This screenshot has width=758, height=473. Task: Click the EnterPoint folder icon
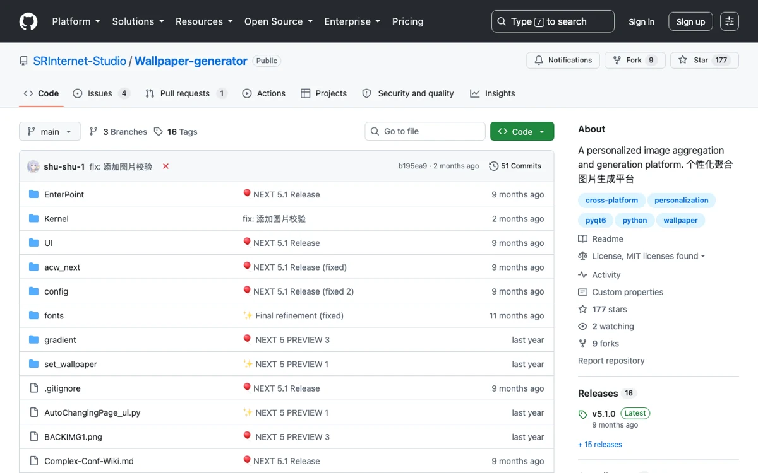34,194
